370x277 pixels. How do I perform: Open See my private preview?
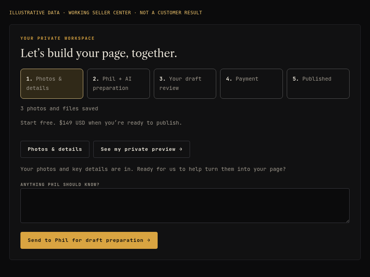click(141, 149)
